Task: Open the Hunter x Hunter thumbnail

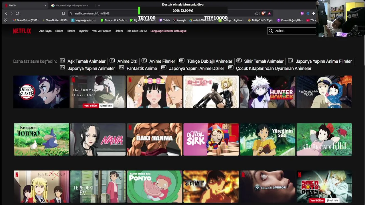Action: [x=267, y=92]
